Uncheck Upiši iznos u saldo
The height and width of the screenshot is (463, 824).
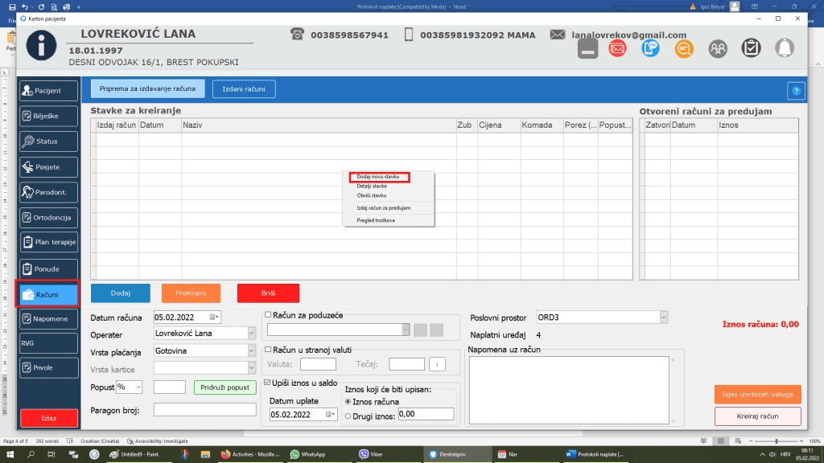267,383
